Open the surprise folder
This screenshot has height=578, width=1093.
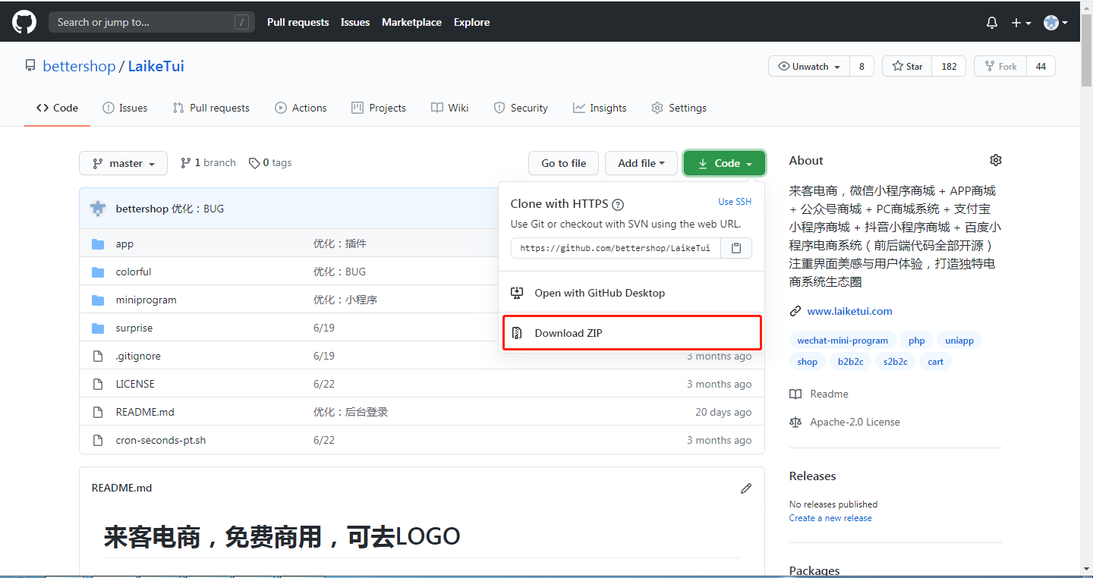click(134, 328)
